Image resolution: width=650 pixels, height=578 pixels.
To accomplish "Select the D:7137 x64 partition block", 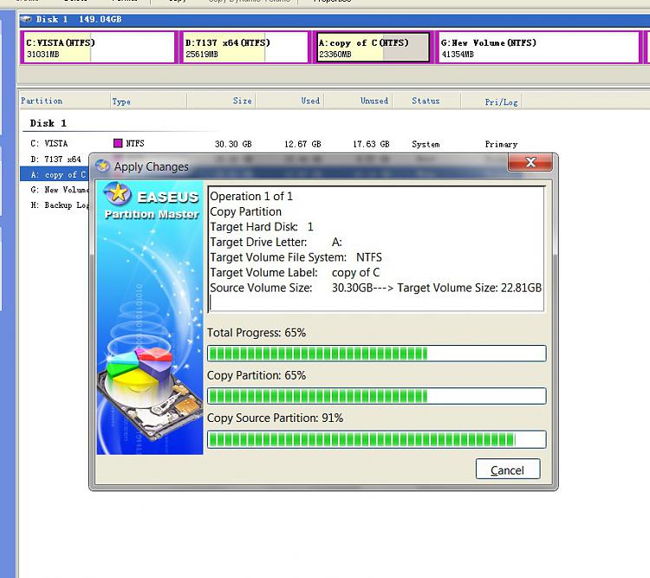I will (244, 48).
